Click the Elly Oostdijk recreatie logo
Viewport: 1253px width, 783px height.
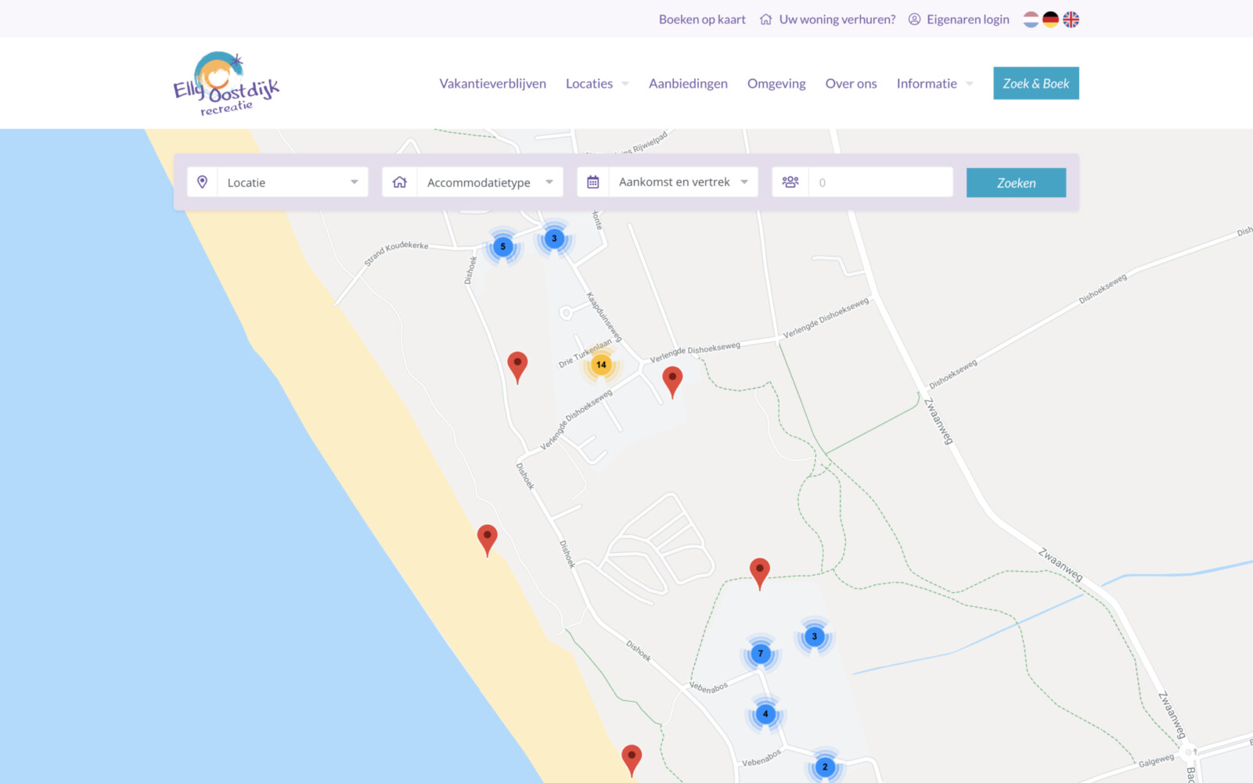click(x=225, y=84)
